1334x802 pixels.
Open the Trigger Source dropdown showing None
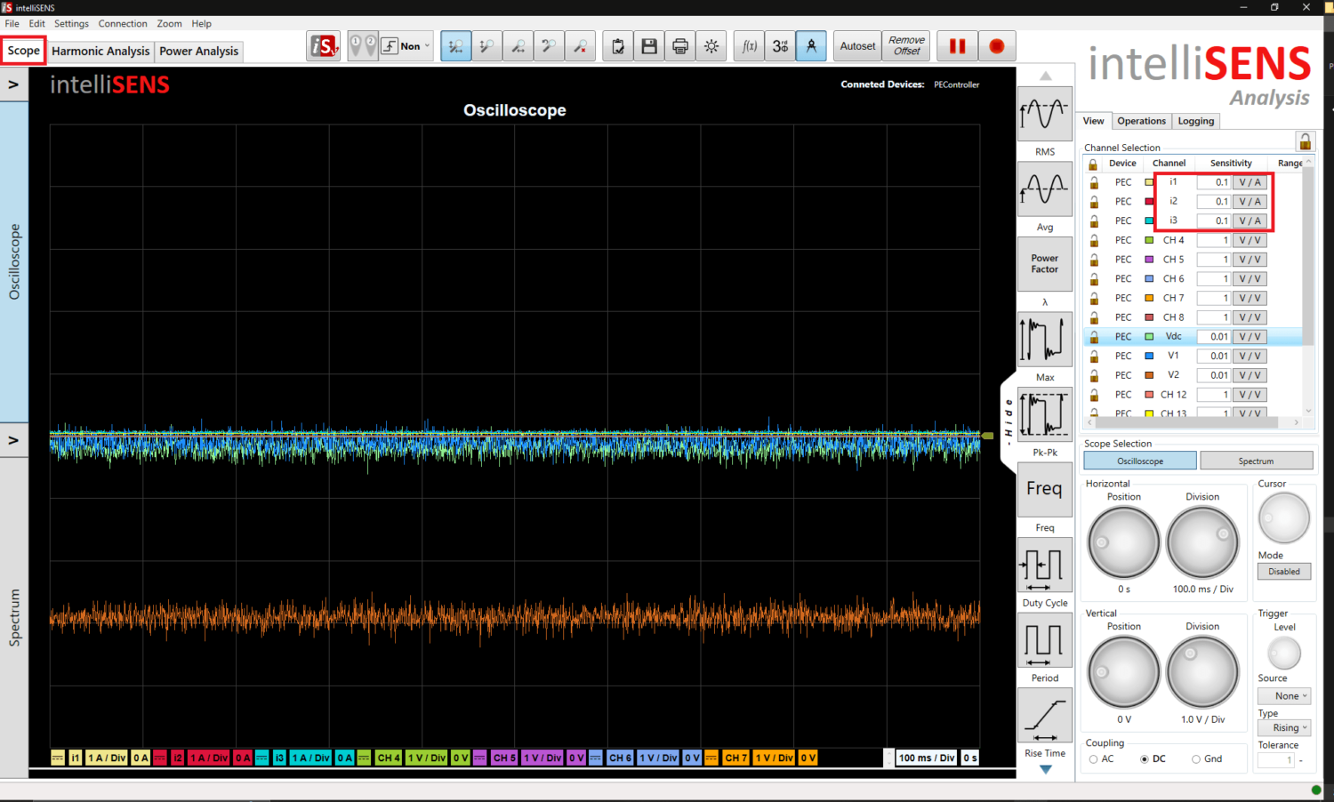(x=1283, y=695)
